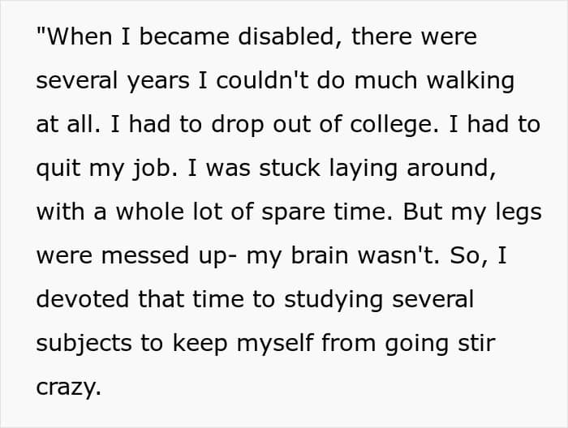The height and width of the screenshot is (428, 568).
Task: Click on the word "whole"
Action: coord(149,212)
